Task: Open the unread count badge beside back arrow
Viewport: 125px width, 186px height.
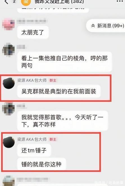Action: (14, 1)
